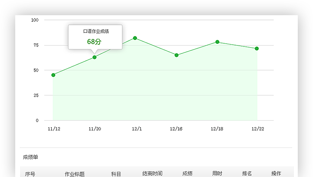
Task: Click the 成绩单 section heading
Action: (x=30, y=157)
